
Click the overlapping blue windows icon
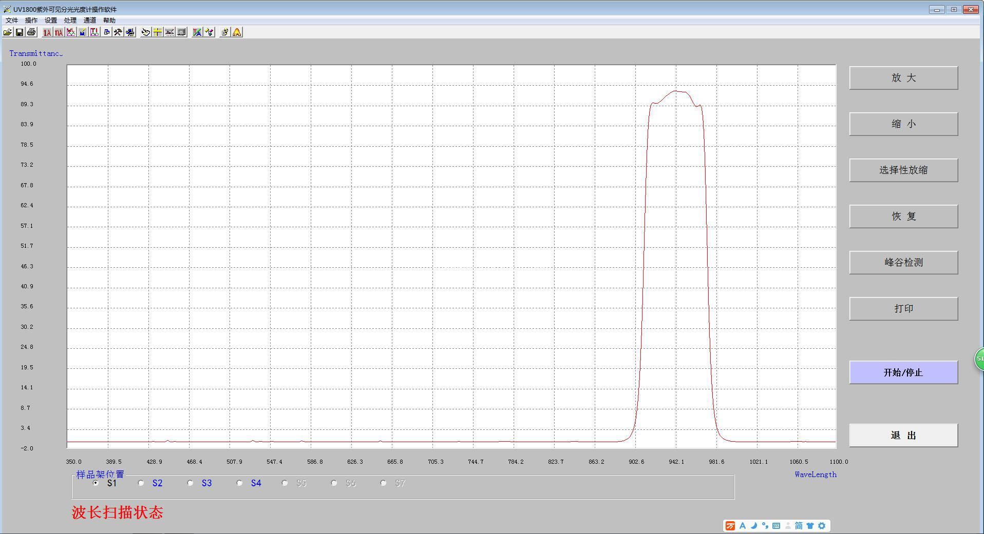[106, 32]
